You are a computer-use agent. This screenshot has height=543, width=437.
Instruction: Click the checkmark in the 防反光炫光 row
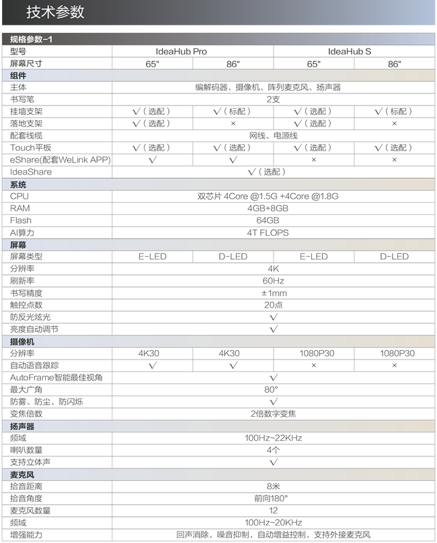coord(274,317)
